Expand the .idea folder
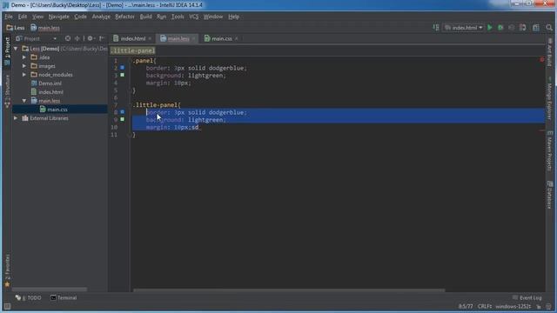Viewport: 557px width, 313px height. pyautogui.click(x=24, y=57)
